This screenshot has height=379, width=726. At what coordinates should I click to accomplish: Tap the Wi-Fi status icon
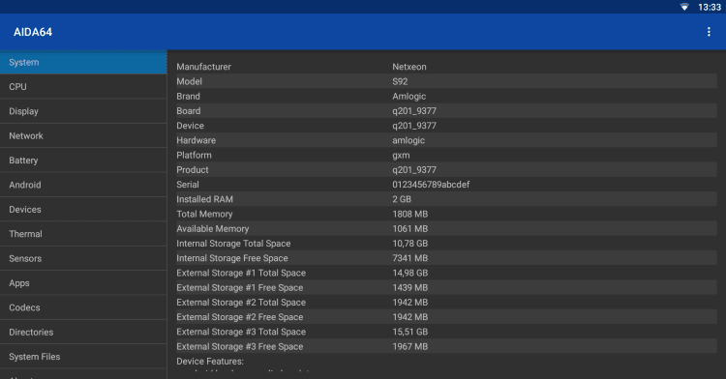(684, 7)
